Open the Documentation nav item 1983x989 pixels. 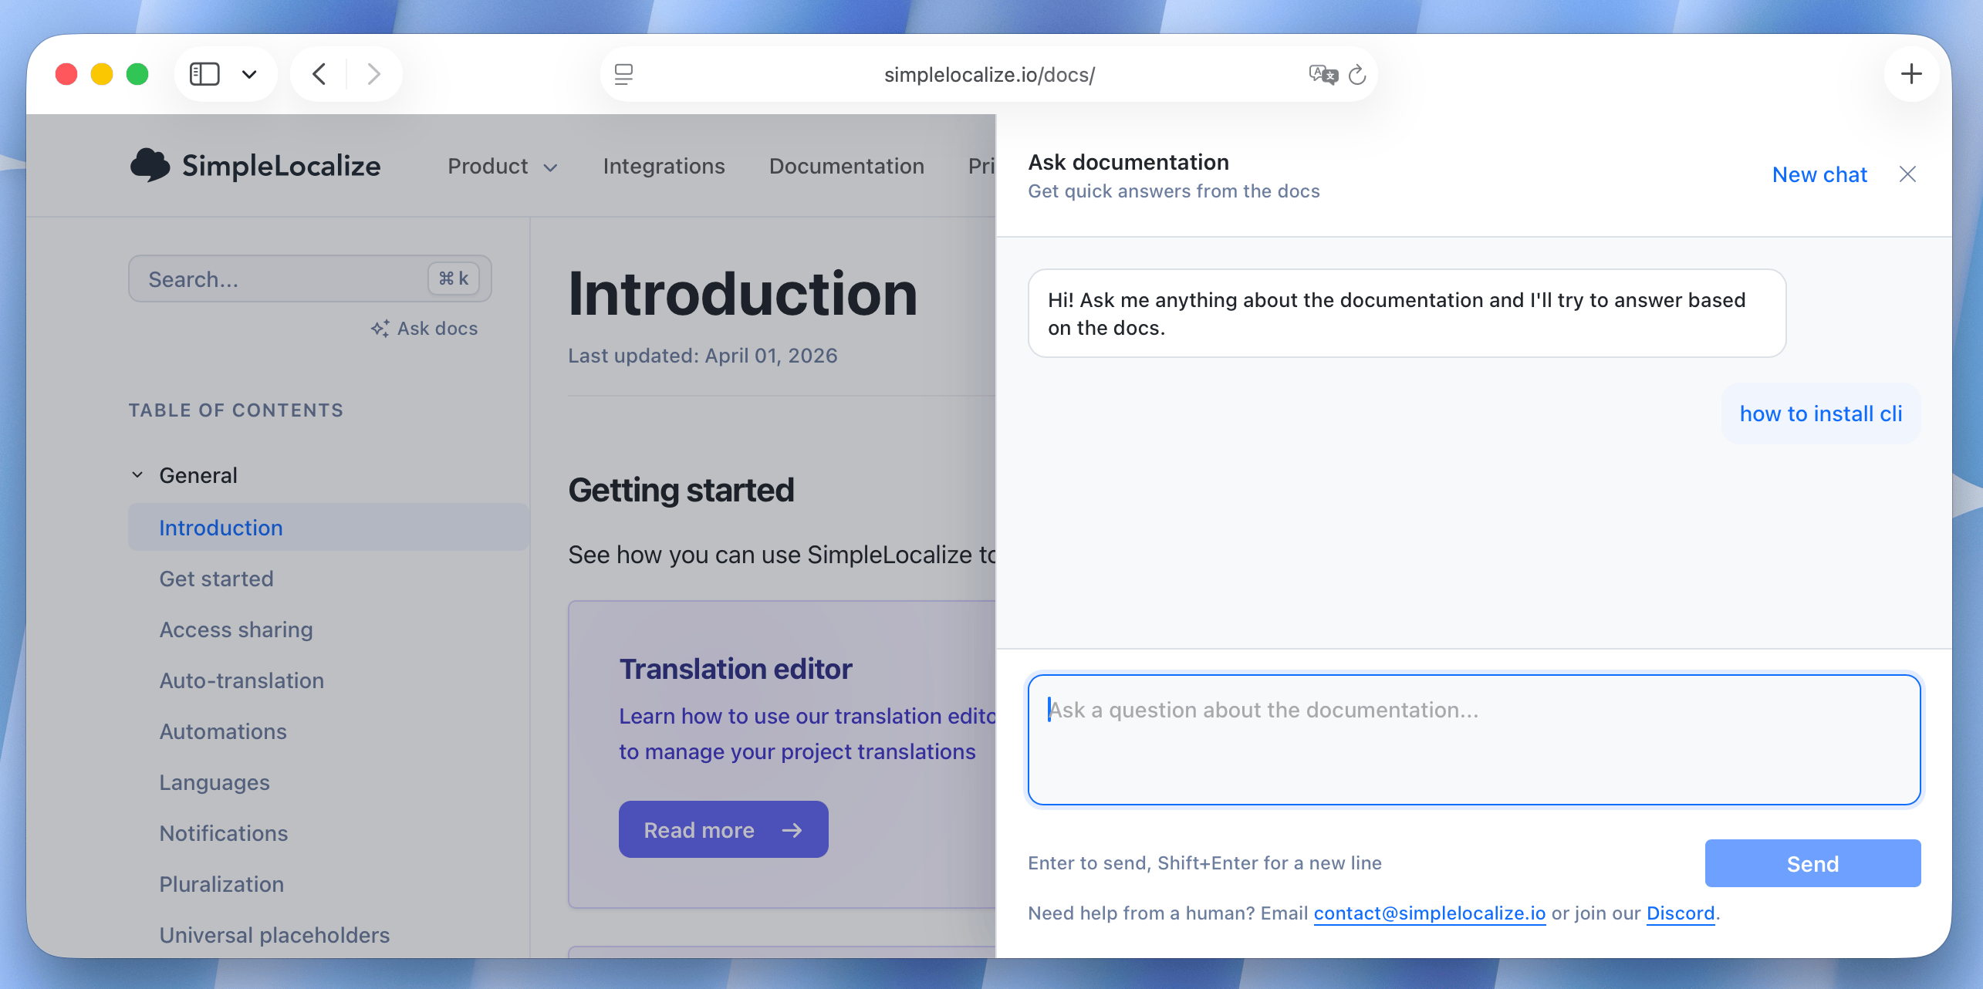pos(846,166)
